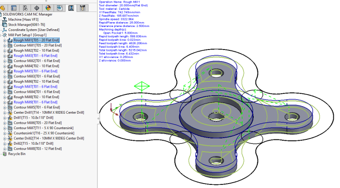Expand the Rough Mill8 node
Viewport: 340px width, 188px height.
[x=5, y=97]
